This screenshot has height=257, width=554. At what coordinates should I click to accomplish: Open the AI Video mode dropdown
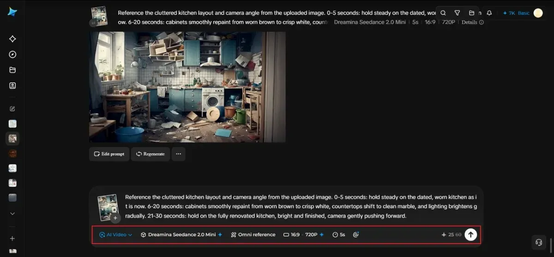click(x=115, y=234)
